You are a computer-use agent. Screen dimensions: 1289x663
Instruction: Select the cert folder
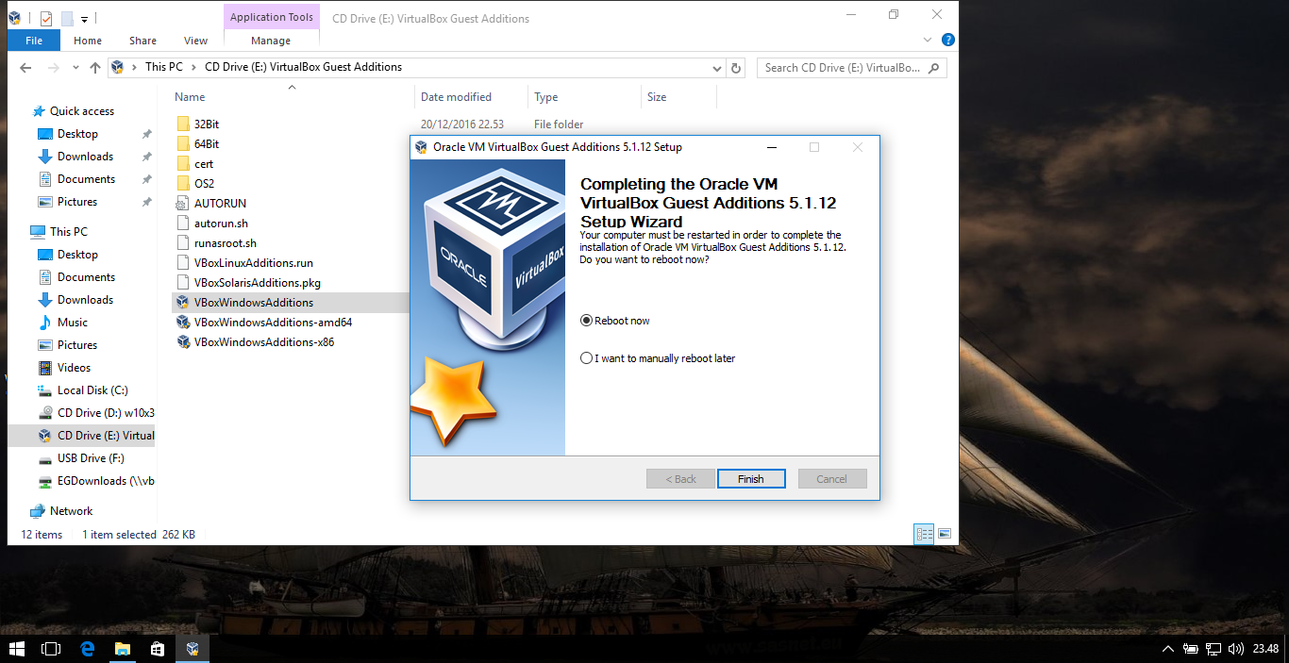(204, 164)
